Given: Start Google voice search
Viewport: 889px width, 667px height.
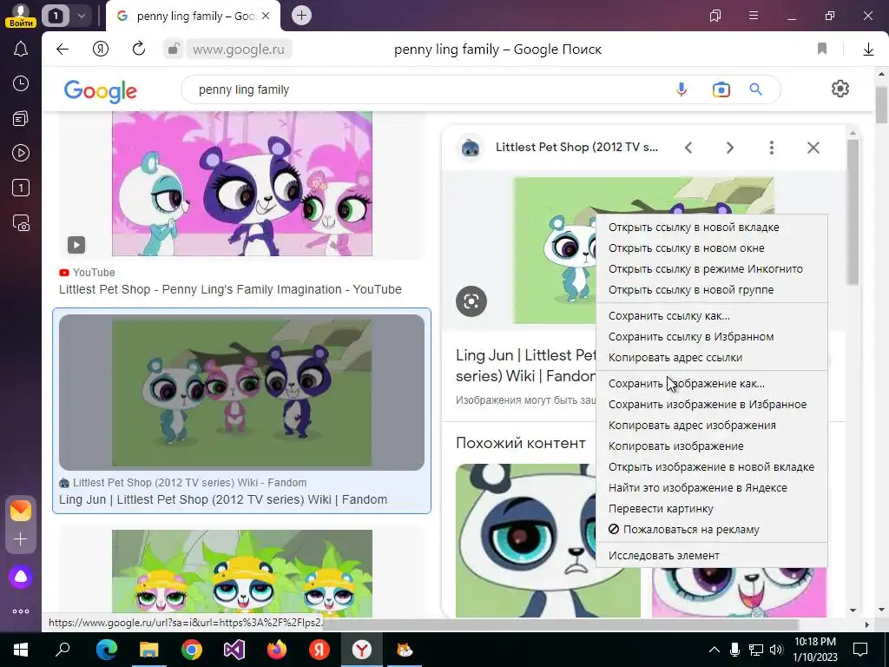Looking at the screenshot, I should 682,89.
